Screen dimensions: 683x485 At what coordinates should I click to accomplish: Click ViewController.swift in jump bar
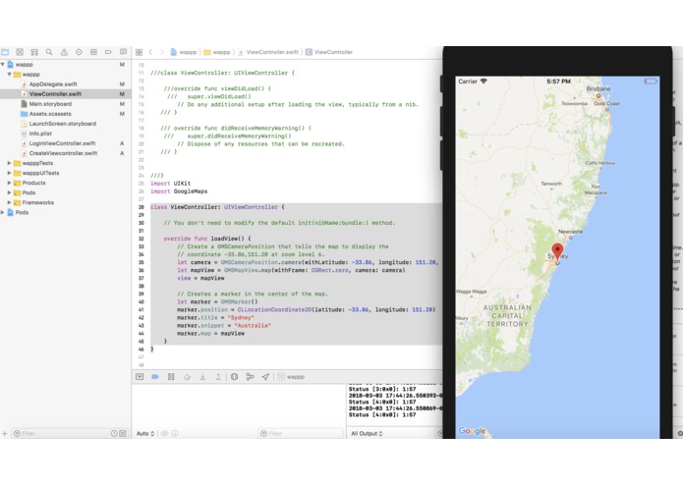pyautogui.click(x=268, y=52)
